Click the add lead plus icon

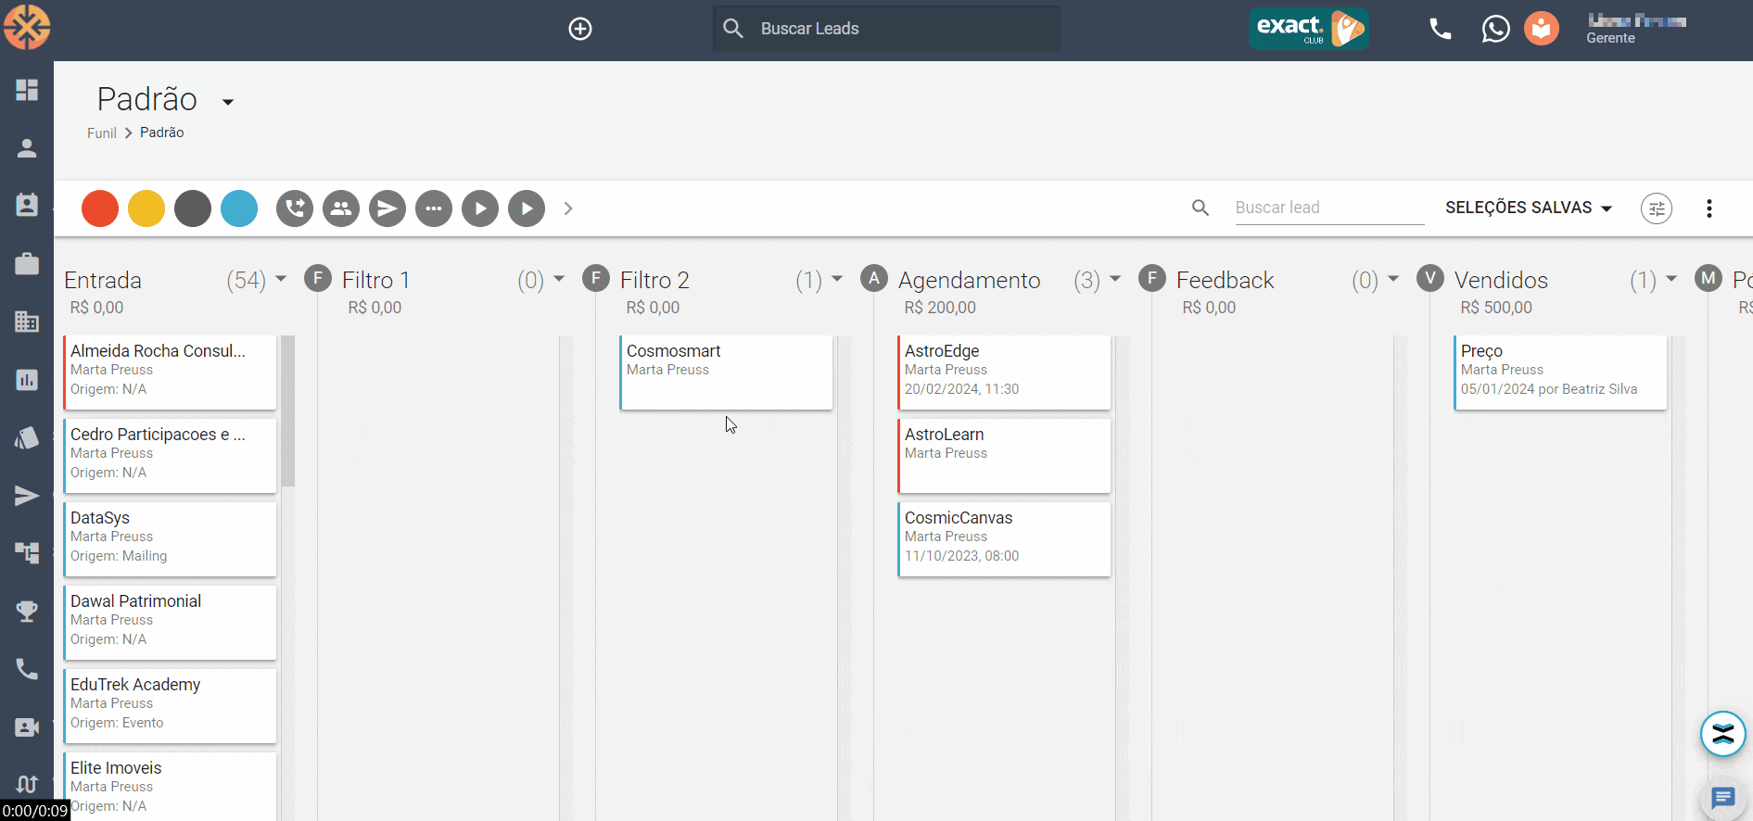[x=580, y=29]
